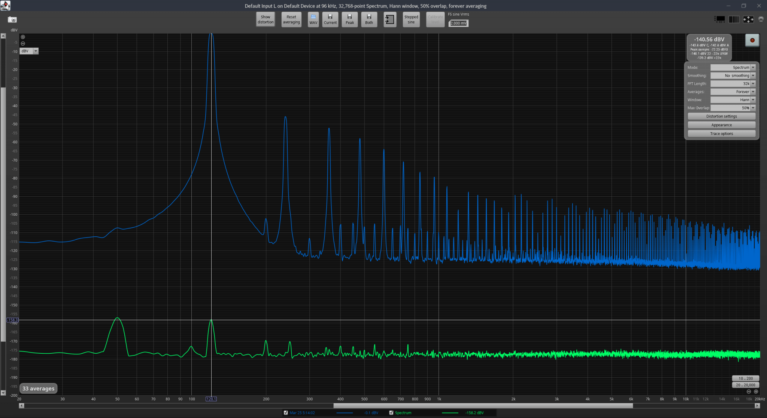
Task: Click the -158.2 dBV trace value
Action: (x=474, y=413)
